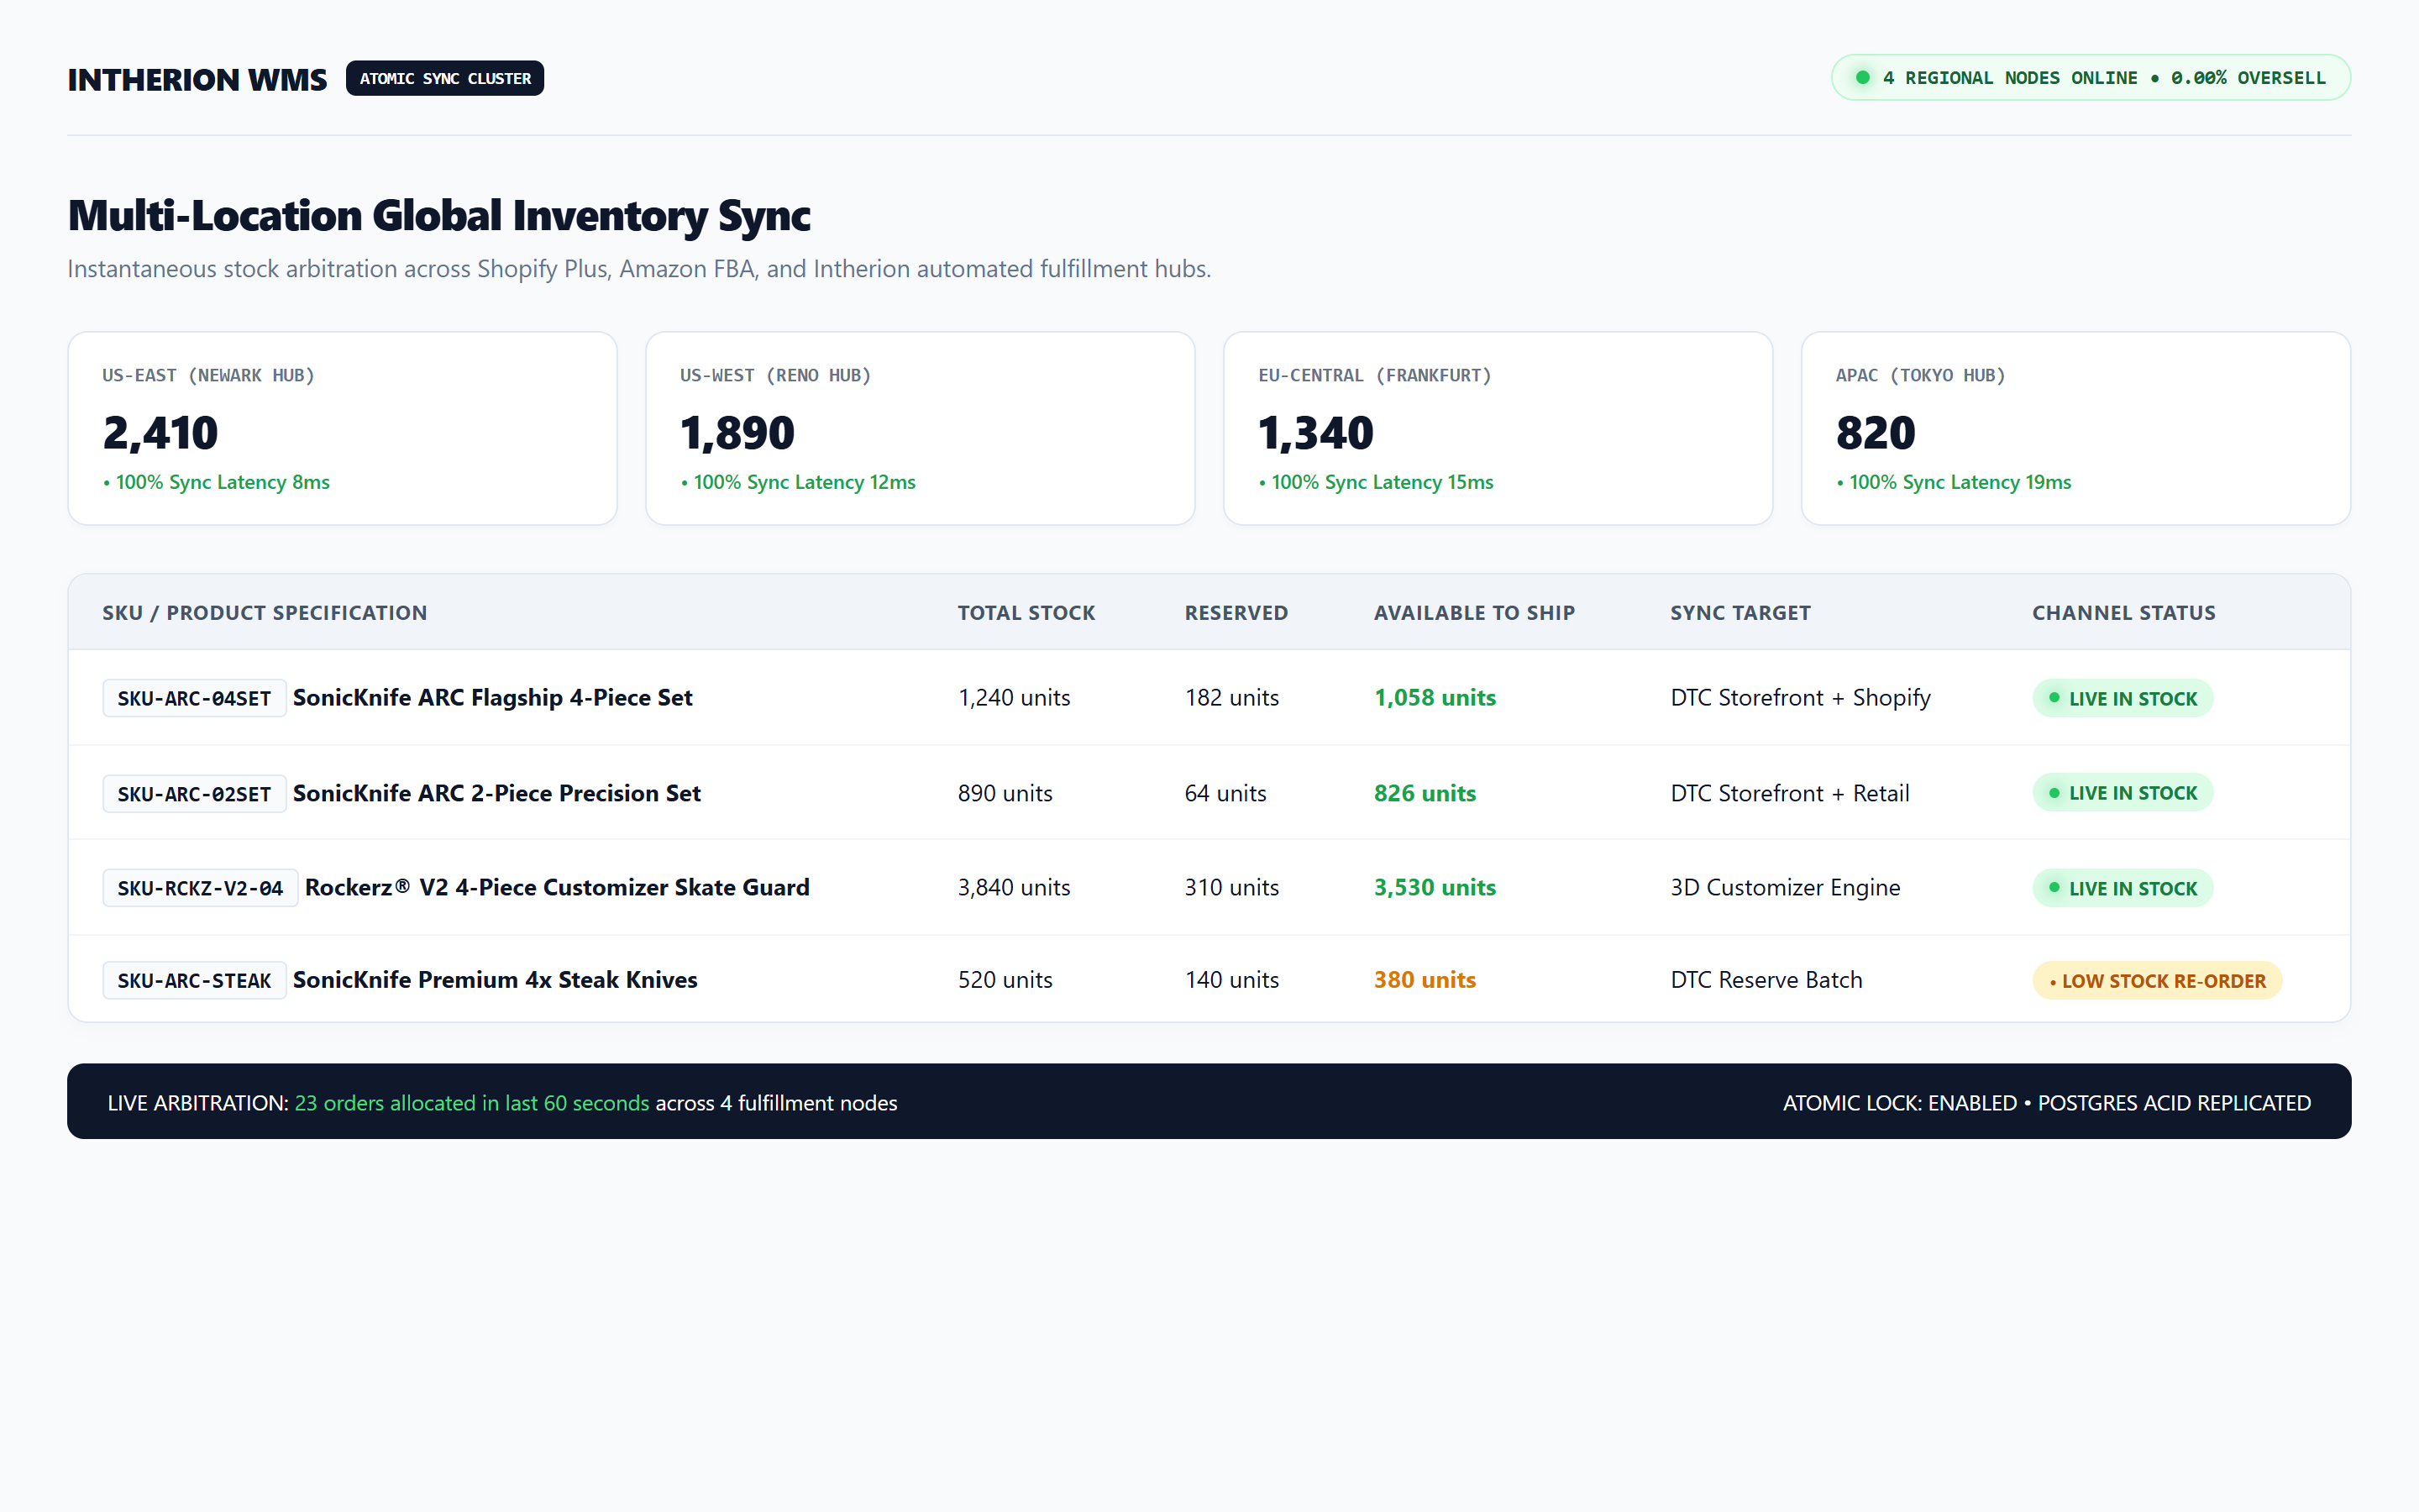Click the Sync Latency 19ms indicator

[1953, 482]
